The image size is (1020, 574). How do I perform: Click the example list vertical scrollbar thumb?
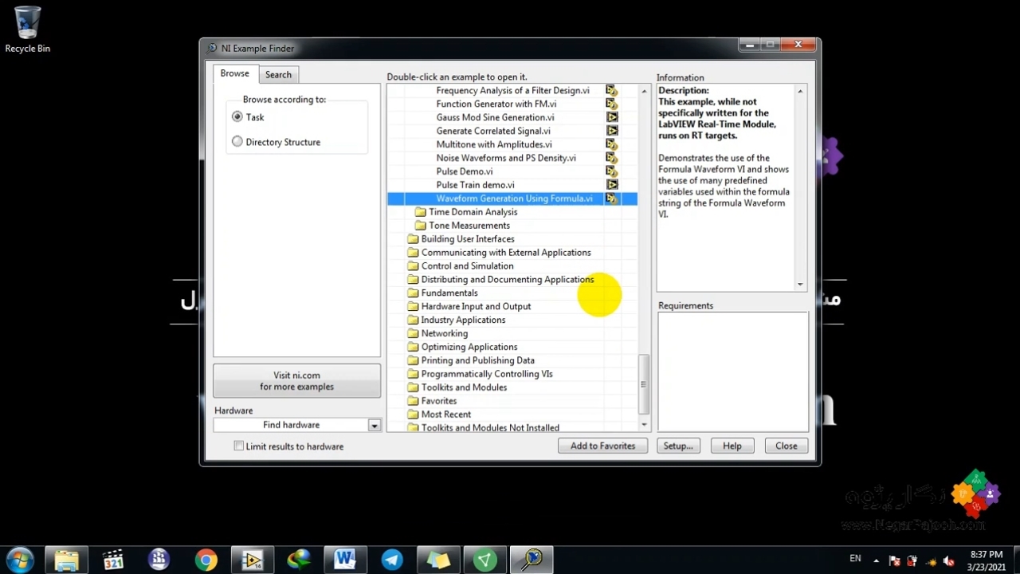click(x=644, y=384)
